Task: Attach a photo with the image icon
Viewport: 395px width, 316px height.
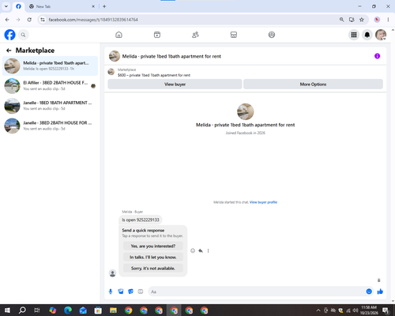Action: 121,292
